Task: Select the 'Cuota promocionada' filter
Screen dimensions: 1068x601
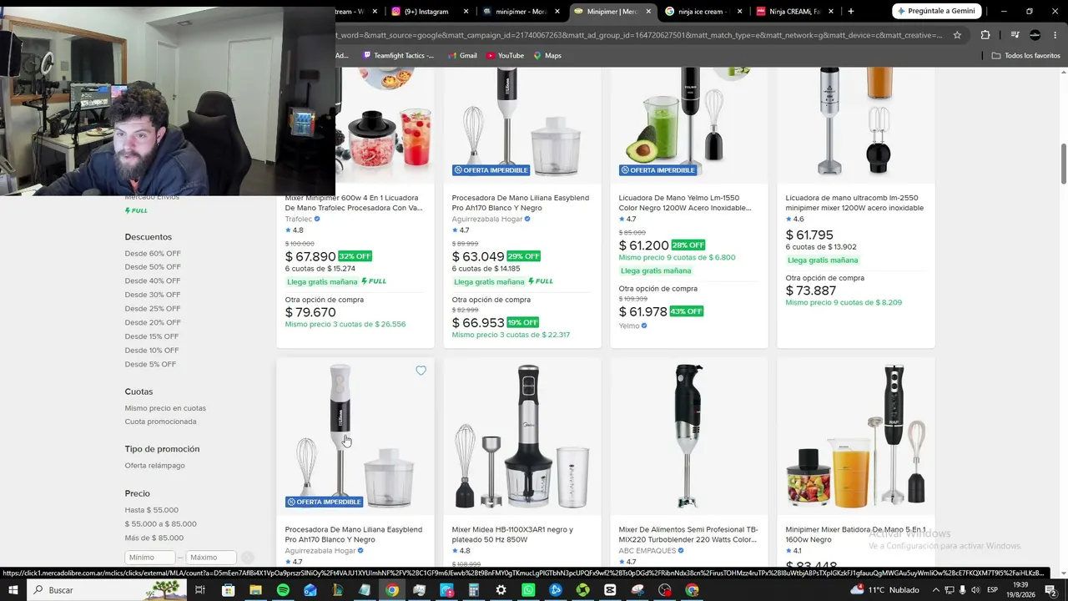Action: click(x=161, y=422)
